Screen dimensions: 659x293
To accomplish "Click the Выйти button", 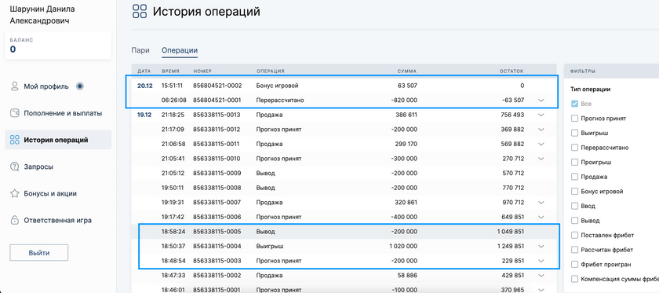I will [39, 253].
